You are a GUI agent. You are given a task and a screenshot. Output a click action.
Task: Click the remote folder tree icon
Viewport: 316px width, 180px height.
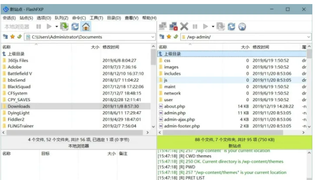pos(162,37)
